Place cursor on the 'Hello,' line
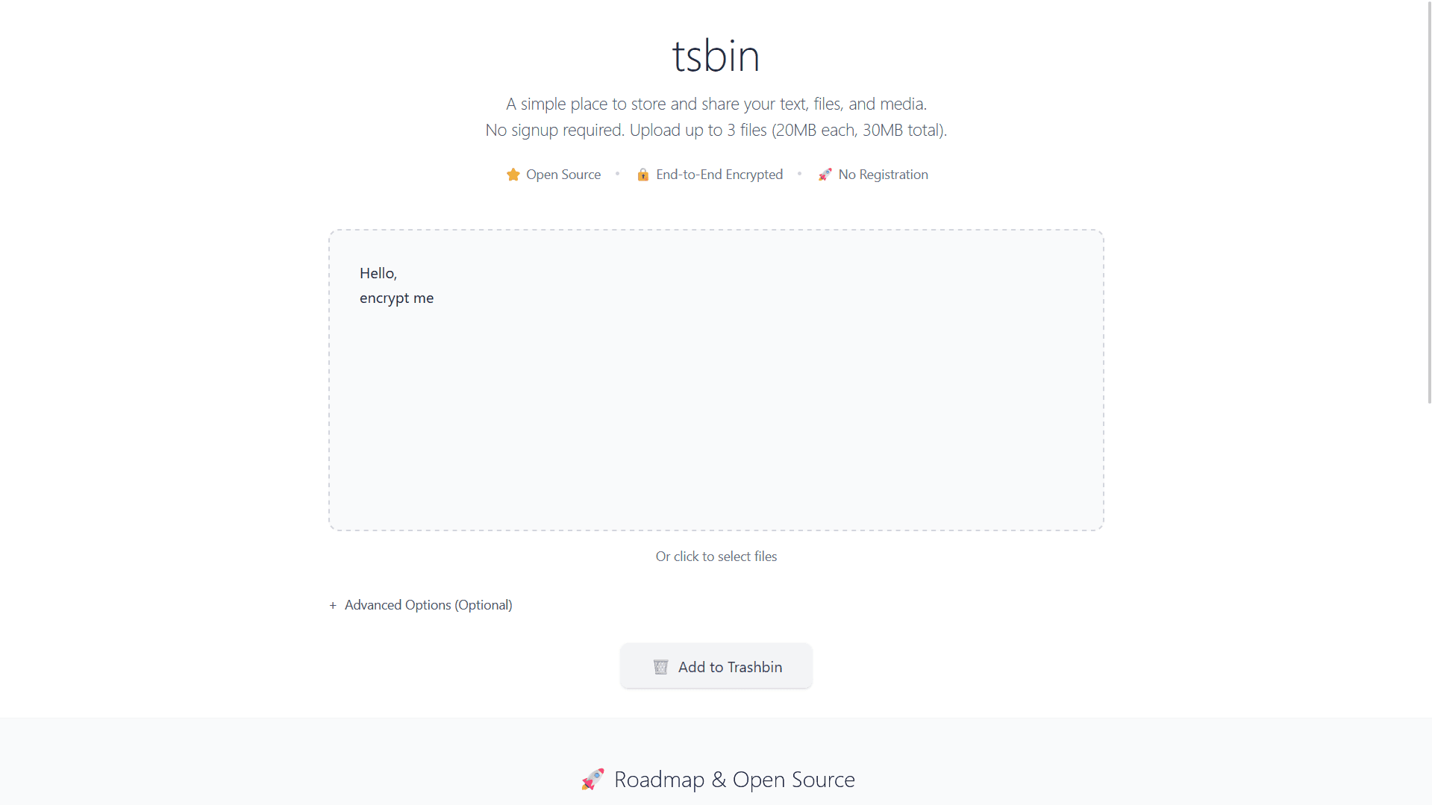Screen dimensions: 1432x805 [x=378, y=273]
